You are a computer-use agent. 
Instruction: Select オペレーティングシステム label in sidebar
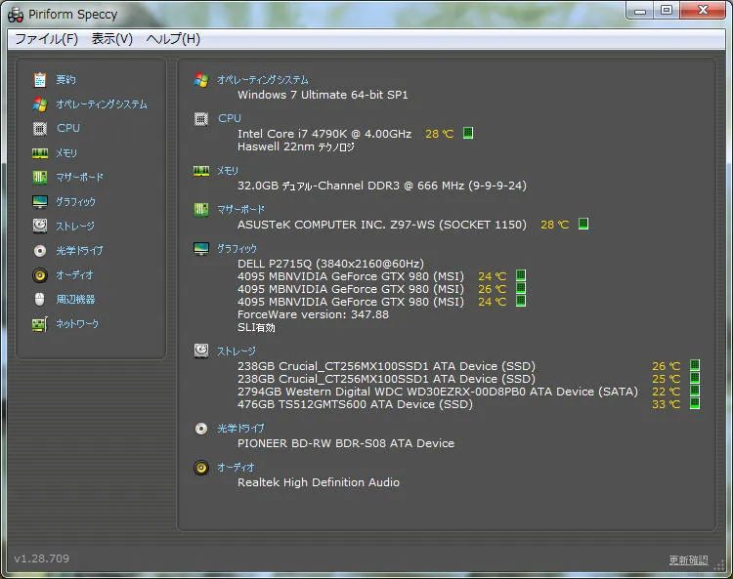102,104
